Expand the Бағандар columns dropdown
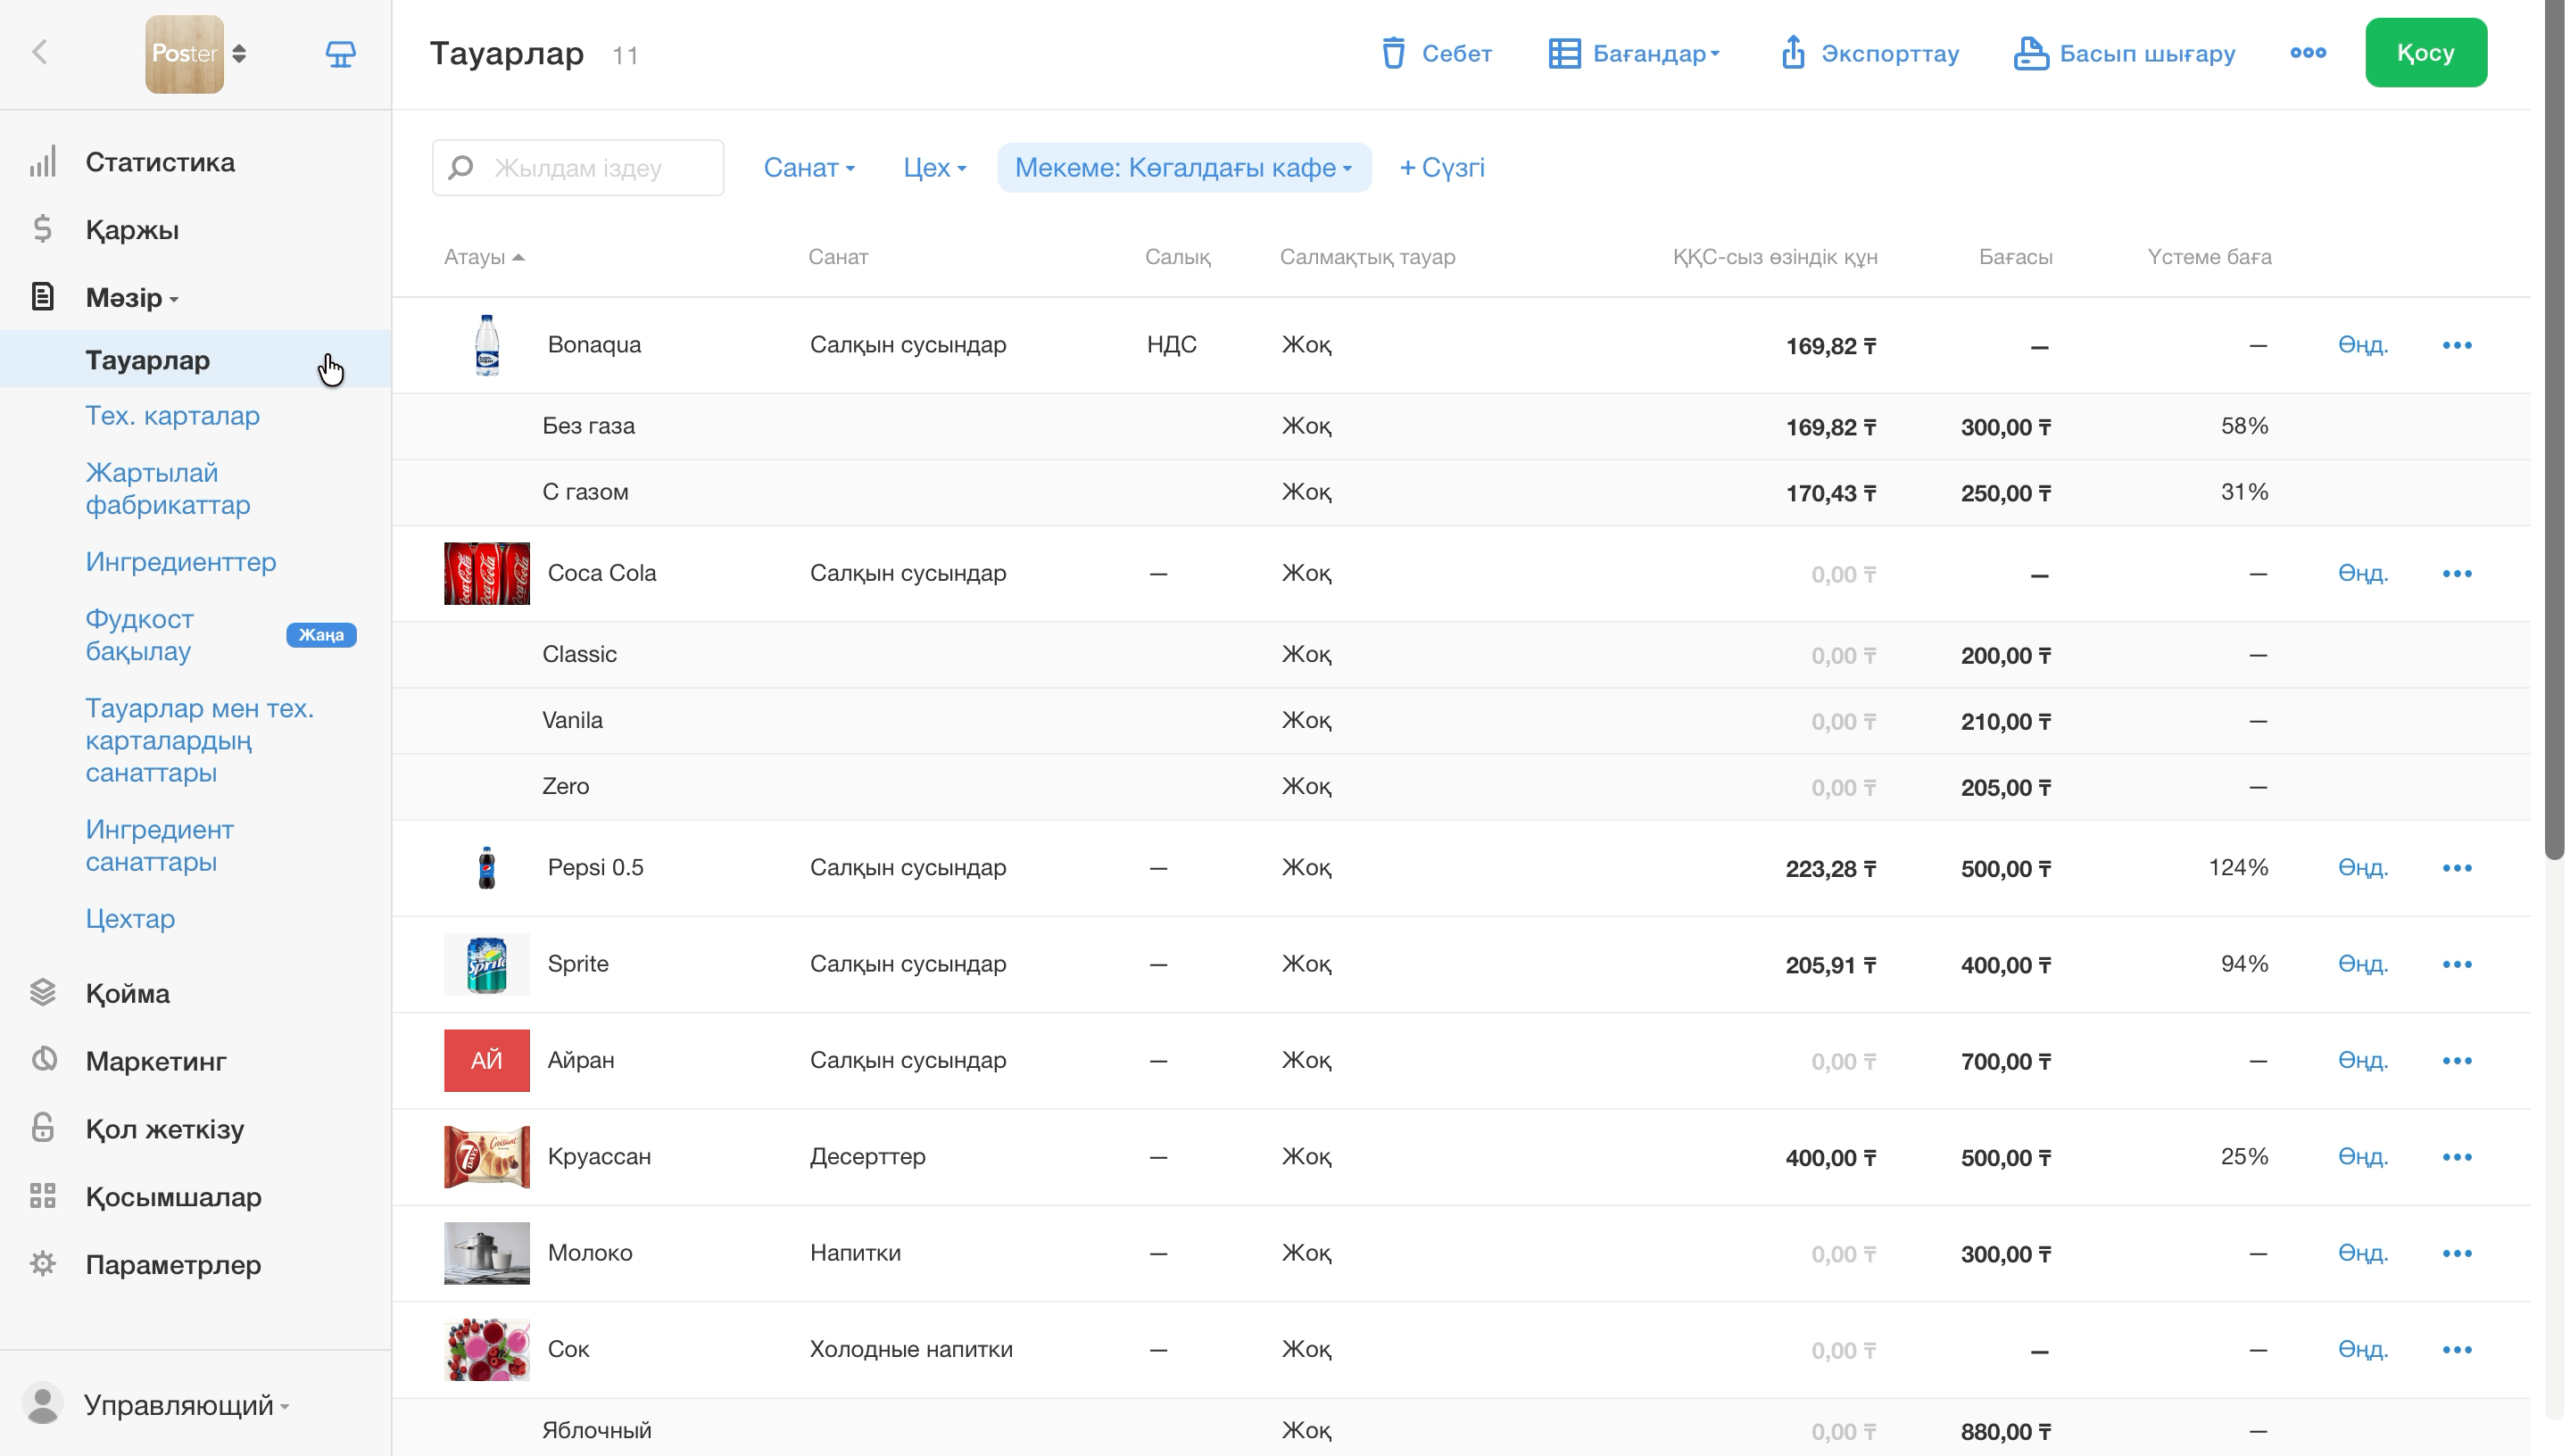 1634,53
